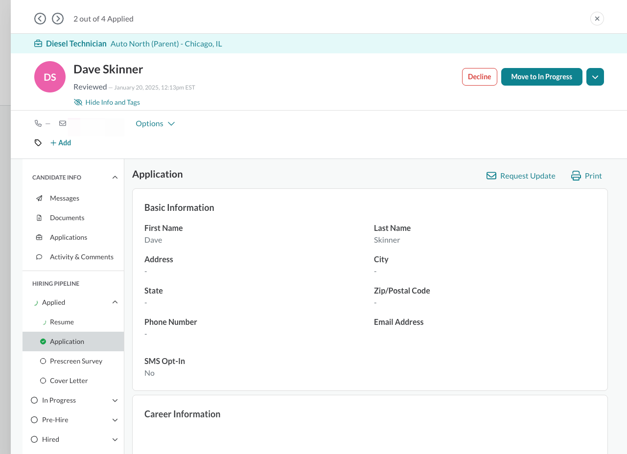Click the circle beside Pre-Hire
The image size is (627, 454).
(x=34, y=420)
